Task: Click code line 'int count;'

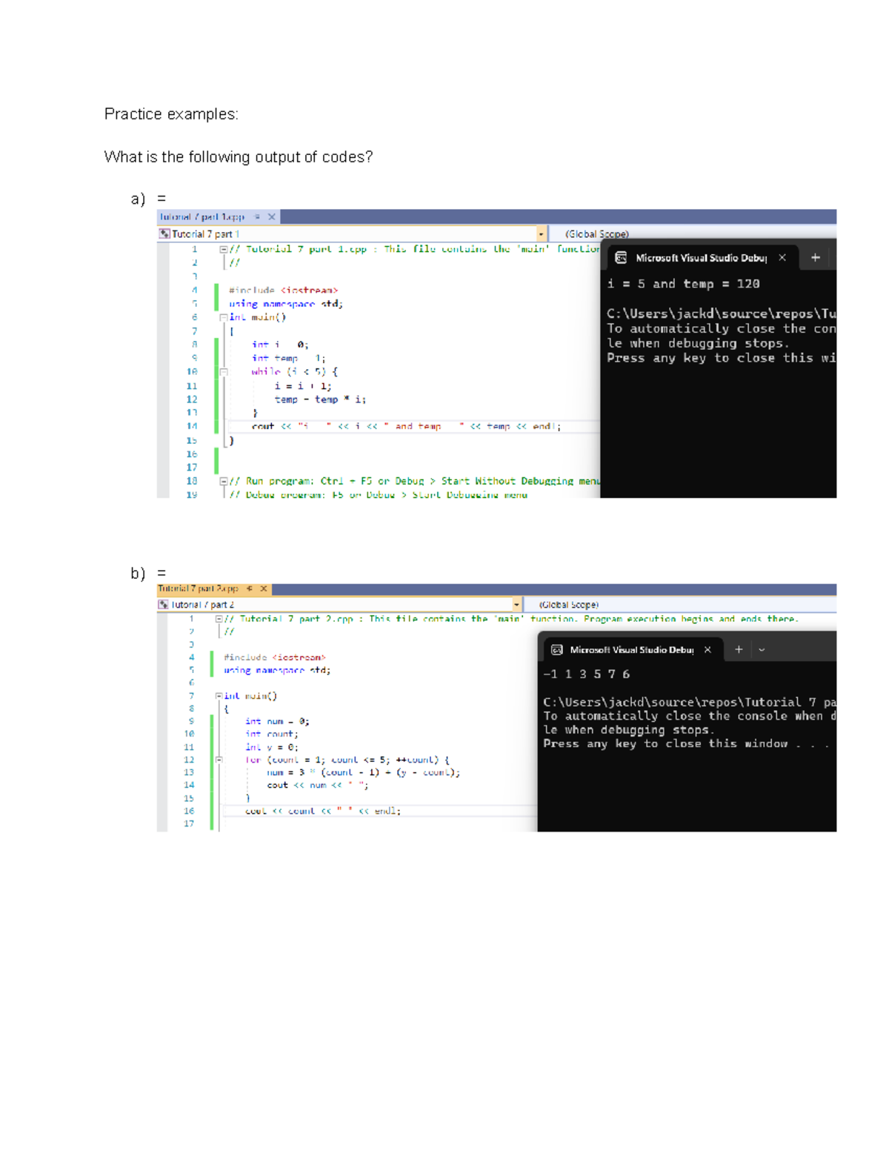Action: tap(272, 734)
